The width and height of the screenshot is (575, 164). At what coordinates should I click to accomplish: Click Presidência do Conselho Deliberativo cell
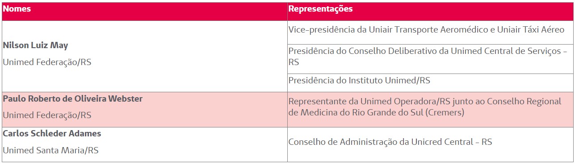(x=430, y=57)
